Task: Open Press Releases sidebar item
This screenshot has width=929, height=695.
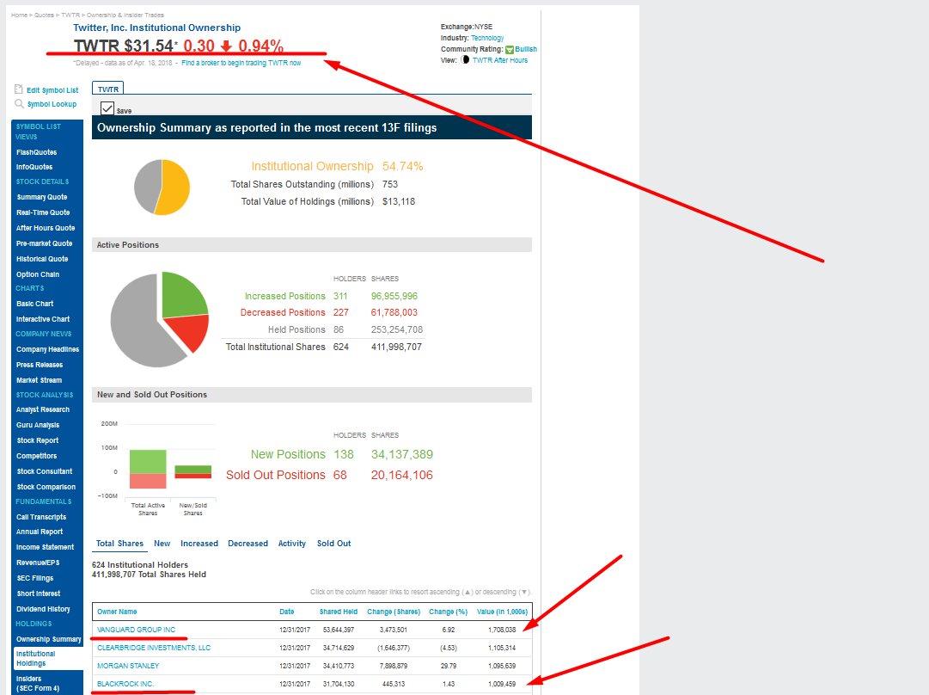Action: click(x=40, y=365)
